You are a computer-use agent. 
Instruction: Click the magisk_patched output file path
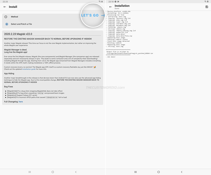[130, 53]
